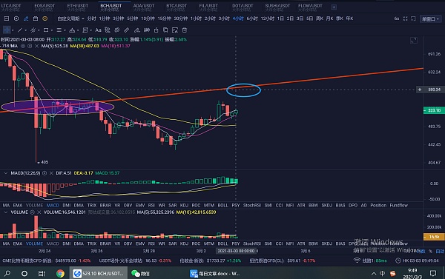Click the lock drawings icon
This screenshot has height=279, width=445.
click(x=156, y=30)
